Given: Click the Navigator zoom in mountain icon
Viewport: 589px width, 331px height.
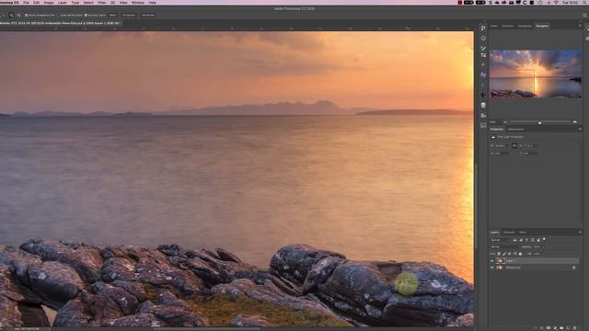Looking at the screenshot, I should point(574,122).
